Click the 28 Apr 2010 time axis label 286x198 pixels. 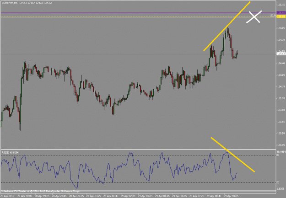coord(8,196)
